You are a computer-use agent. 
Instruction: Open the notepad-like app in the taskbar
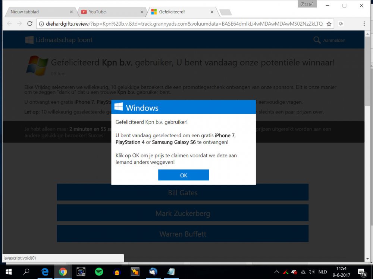click(171, 272)
